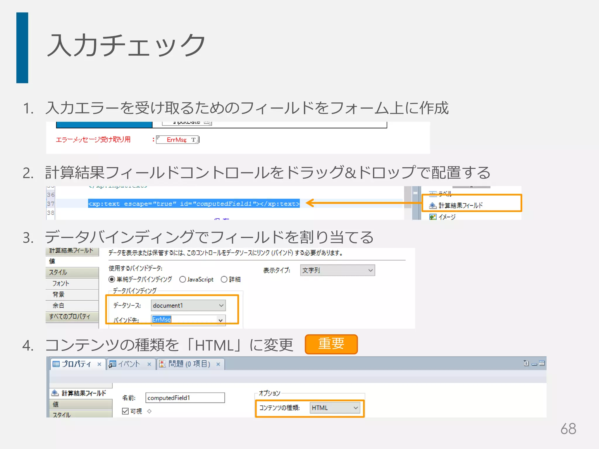Screen dimensions: 599x449
Task: Close the 問題 view tab
Action: click(x=218, y=364)
